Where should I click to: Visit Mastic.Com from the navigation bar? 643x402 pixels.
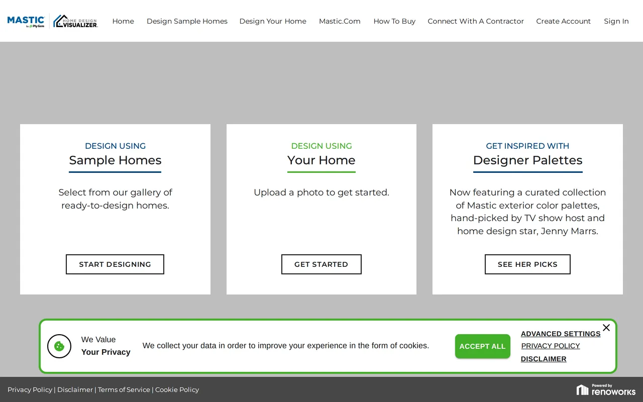tap(340, 21)
